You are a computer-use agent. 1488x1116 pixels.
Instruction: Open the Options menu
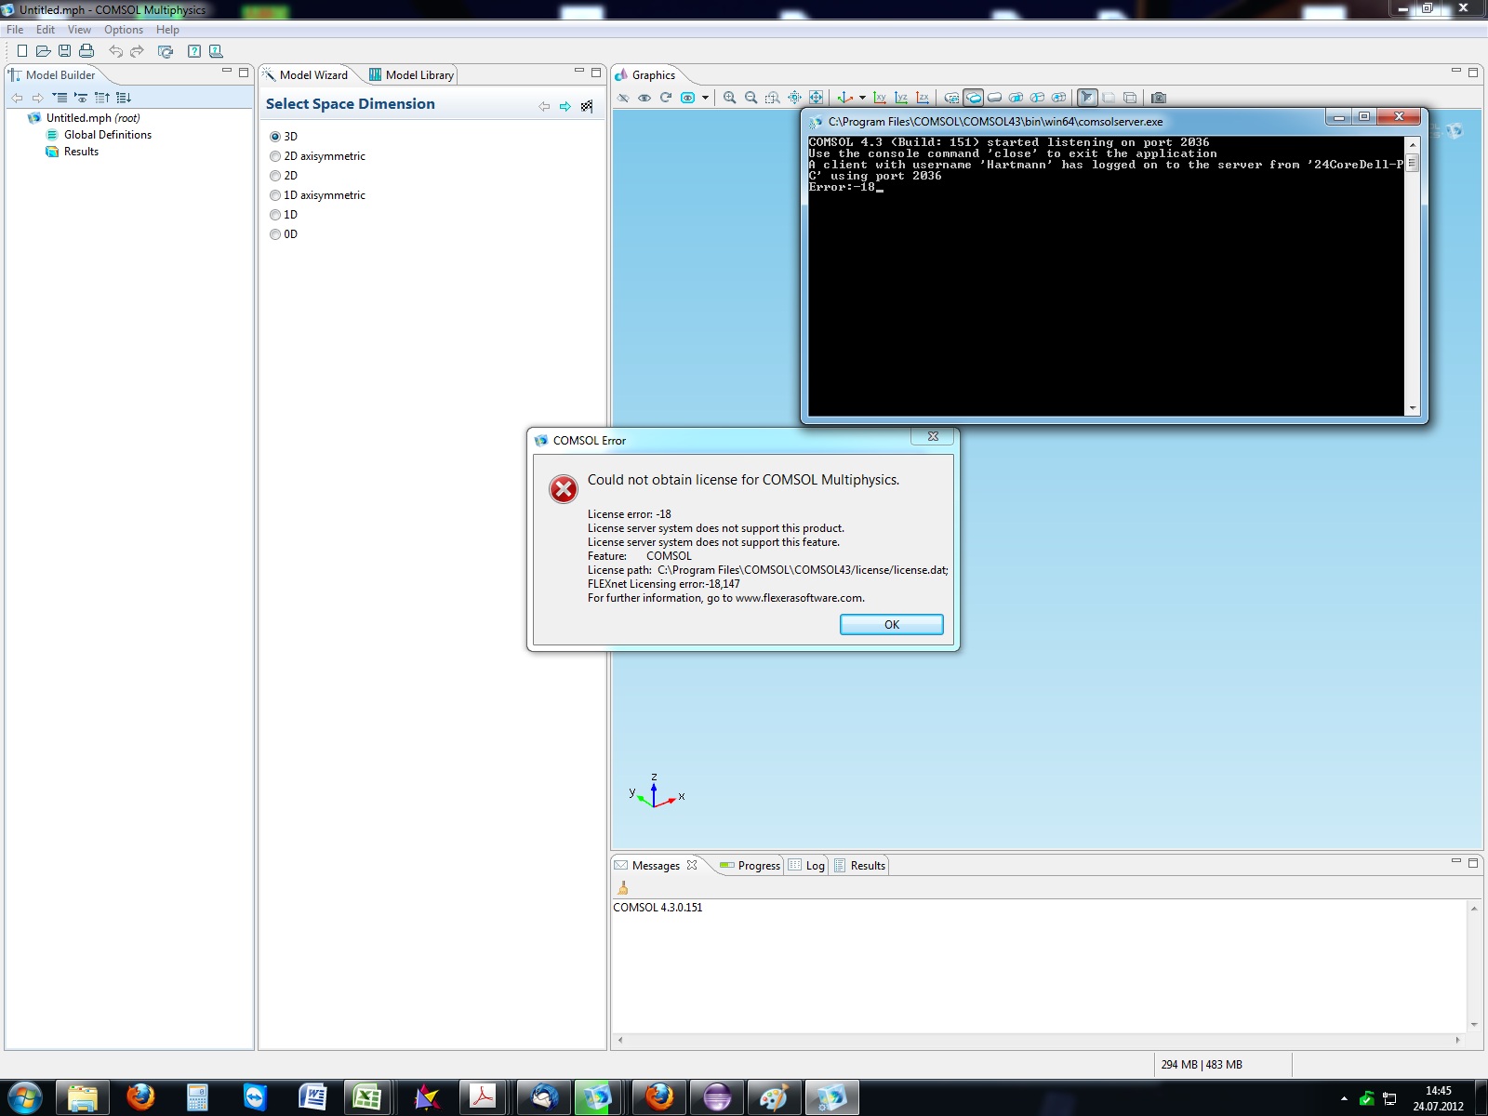click(x=123, y=30)
